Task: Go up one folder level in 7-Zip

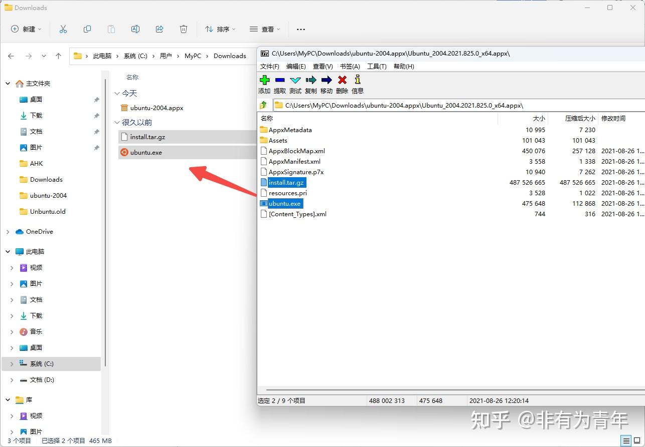Action: tap(263, 105)
